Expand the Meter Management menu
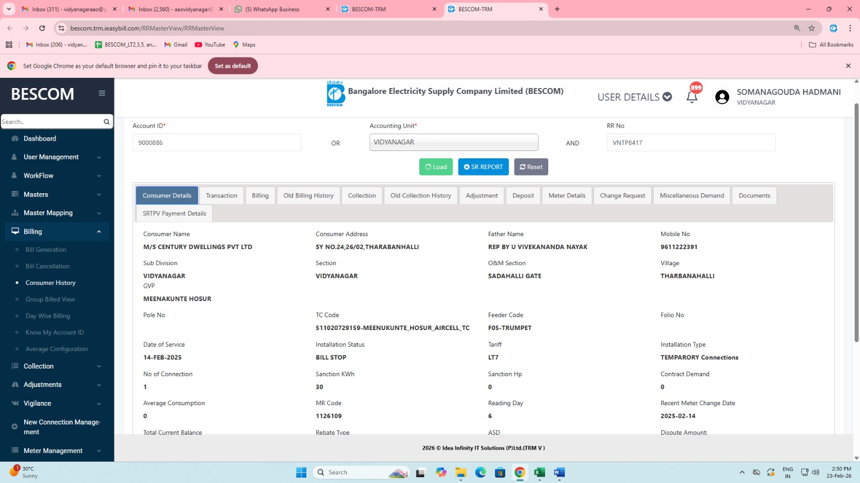 point(56,451)
